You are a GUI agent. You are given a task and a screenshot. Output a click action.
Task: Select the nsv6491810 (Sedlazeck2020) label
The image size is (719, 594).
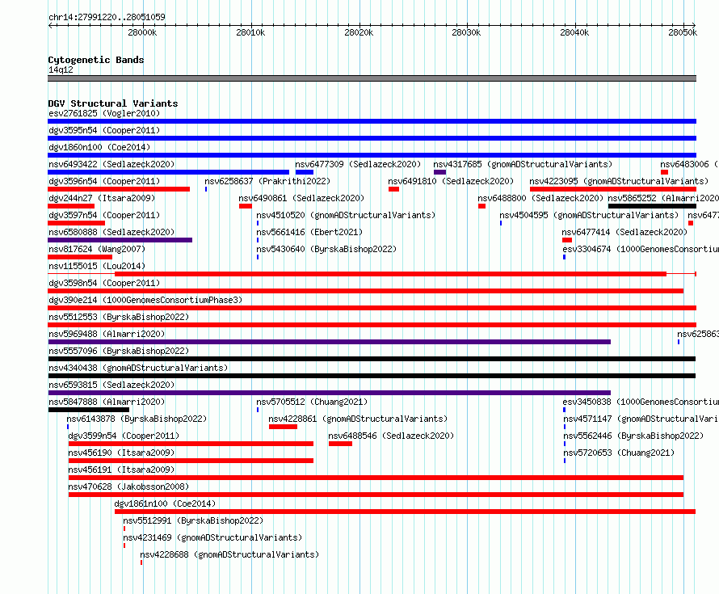451,181
